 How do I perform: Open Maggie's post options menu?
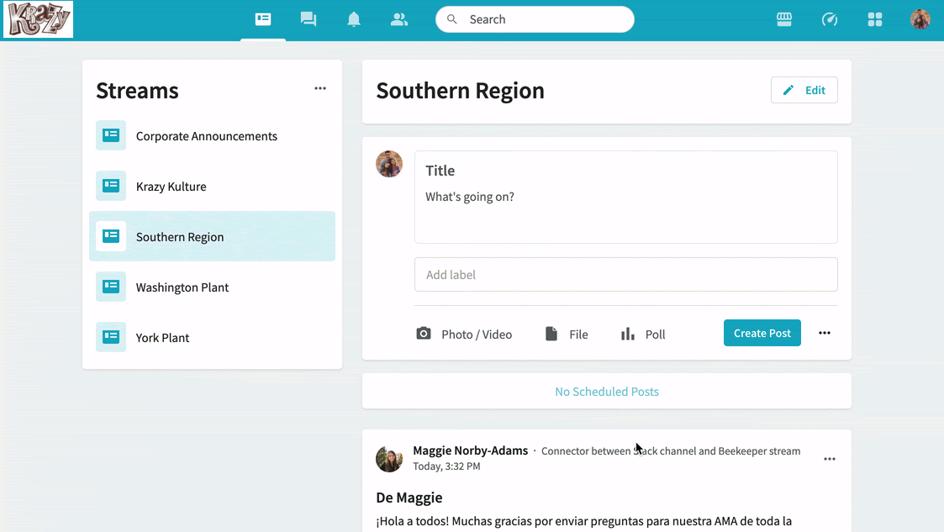[x=830, y=459]
